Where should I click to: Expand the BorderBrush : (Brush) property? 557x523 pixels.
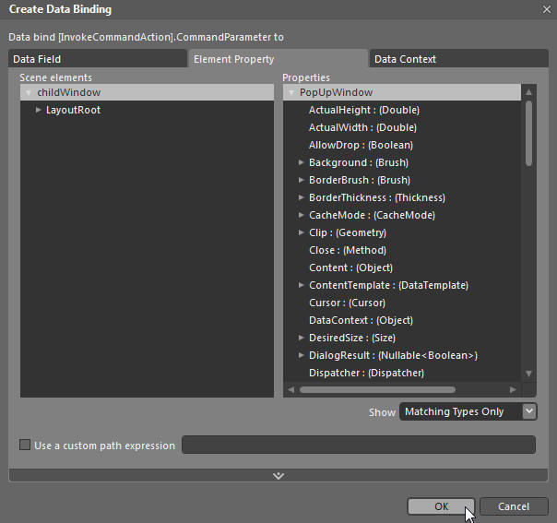coord(301,180)
